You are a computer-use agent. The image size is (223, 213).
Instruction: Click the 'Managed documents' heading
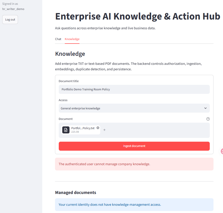pyautogui.click(x=75, y=192)
